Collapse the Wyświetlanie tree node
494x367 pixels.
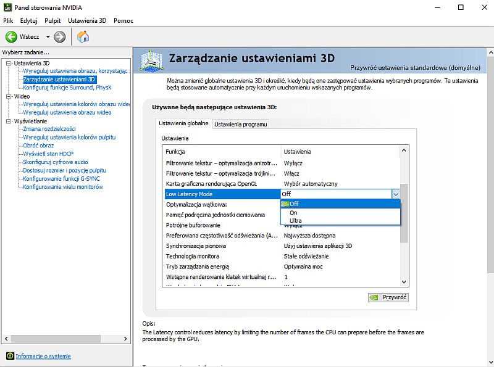(9, 121)
